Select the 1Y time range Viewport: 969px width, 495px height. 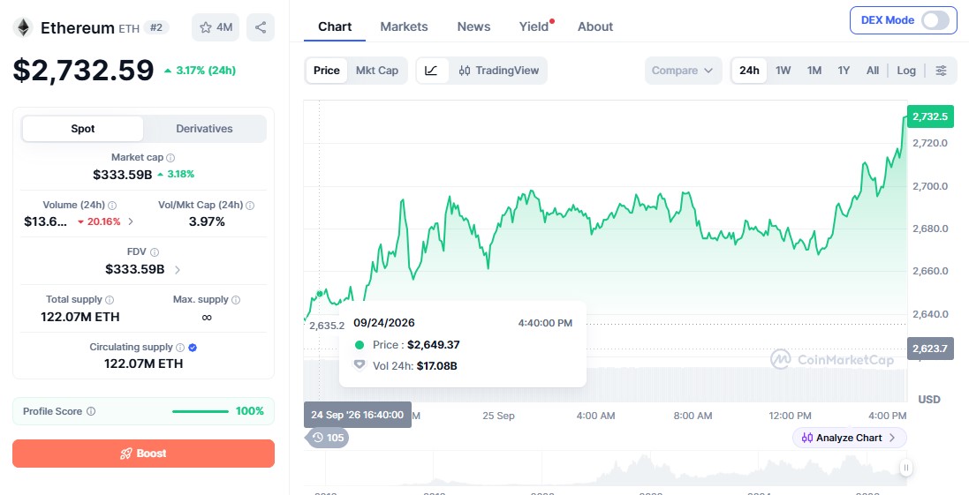coord(844,71)
